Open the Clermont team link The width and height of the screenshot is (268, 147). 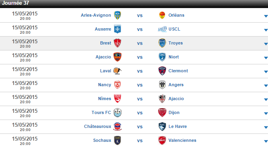(x=178, y=71)
